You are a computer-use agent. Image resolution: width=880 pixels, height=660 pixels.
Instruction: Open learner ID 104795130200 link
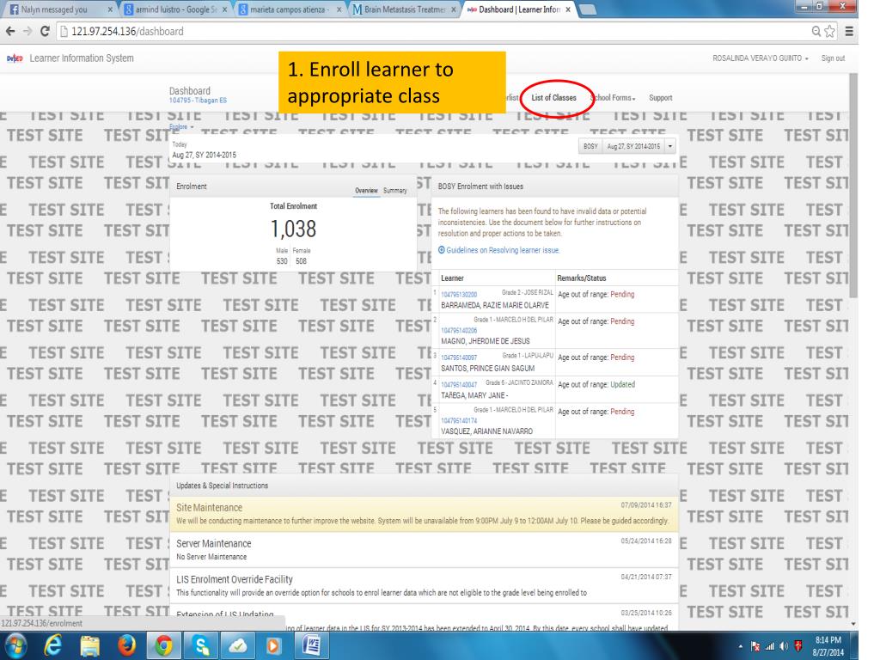(x=459, y=295)
